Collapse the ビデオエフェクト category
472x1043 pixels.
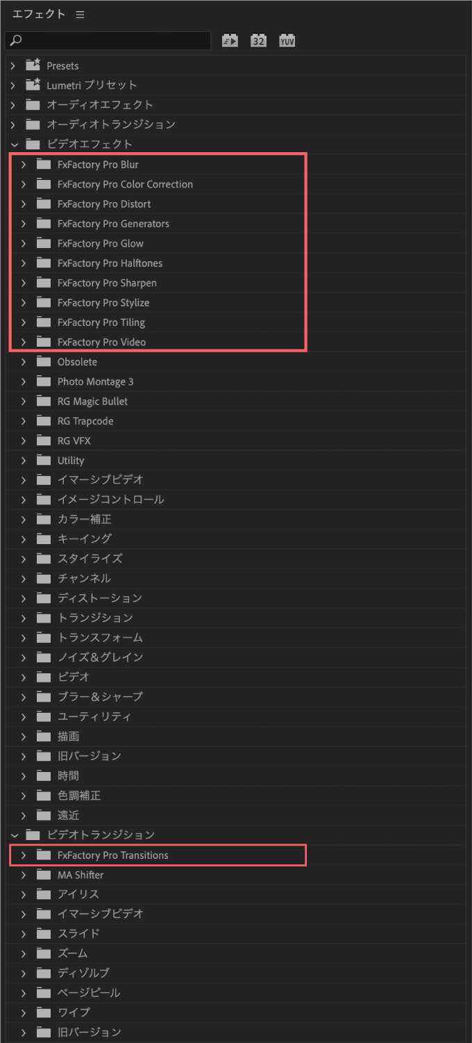pyautogui.click(x=14, y=144)
